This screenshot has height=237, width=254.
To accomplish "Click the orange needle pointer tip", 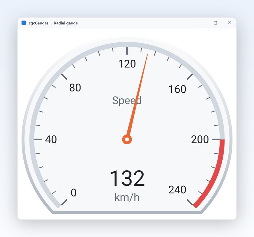I will point(147,55).
